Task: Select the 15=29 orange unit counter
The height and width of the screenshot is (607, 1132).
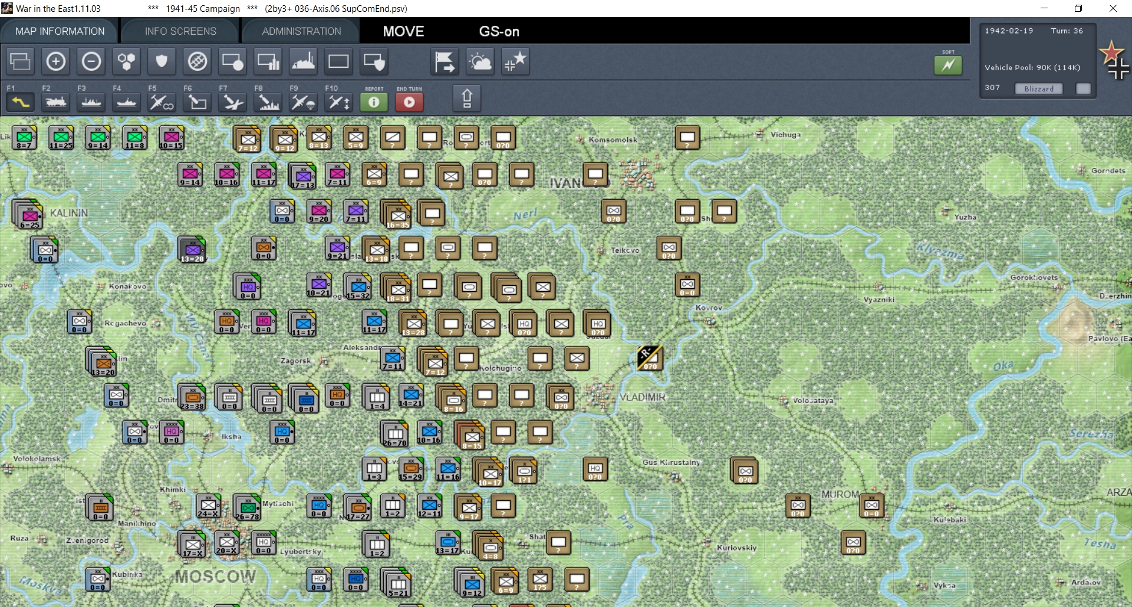Action: click(x=411, y=470)
